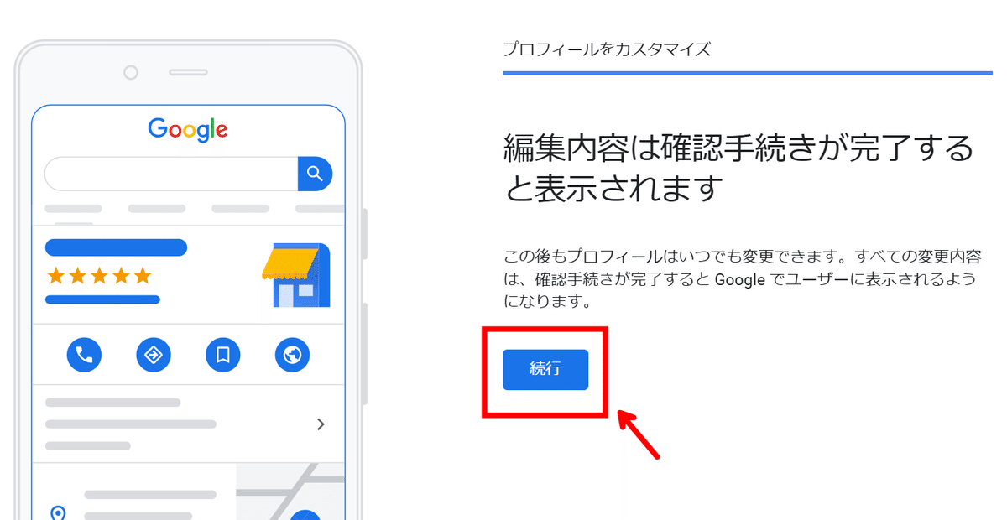Viewport: 1007px width, 520px height.
Task: Tap the phone call icon
Action: (x=84, y=356)
